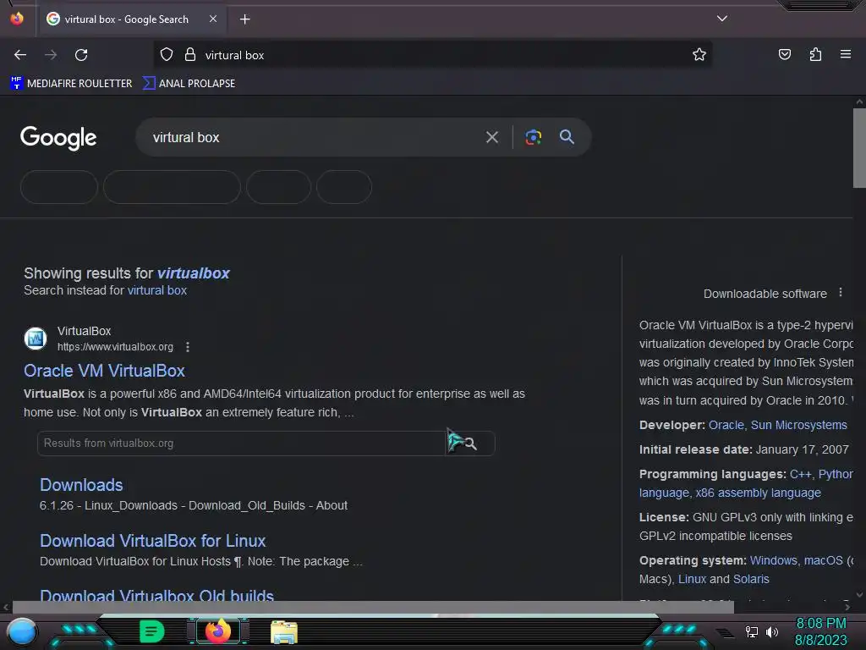The image size is (866, 650).
Task: Click the Firefox icon left of the tabs
Action: (x=17, y=19)
